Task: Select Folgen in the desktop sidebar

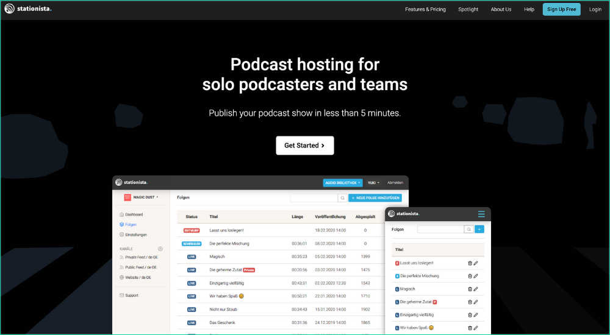Action: click(x=128, y=225)
